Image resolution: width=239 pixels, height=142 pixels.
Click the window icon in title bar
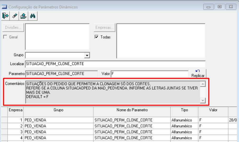click(x=4, y=7)
